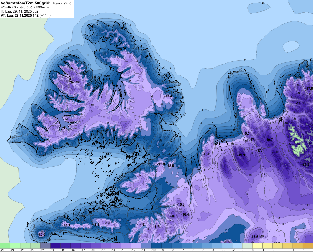The width and height of the screenshot is (313, 252).
Task: Click the -19.7 temperature value on map
Action: tap(269, 140)
